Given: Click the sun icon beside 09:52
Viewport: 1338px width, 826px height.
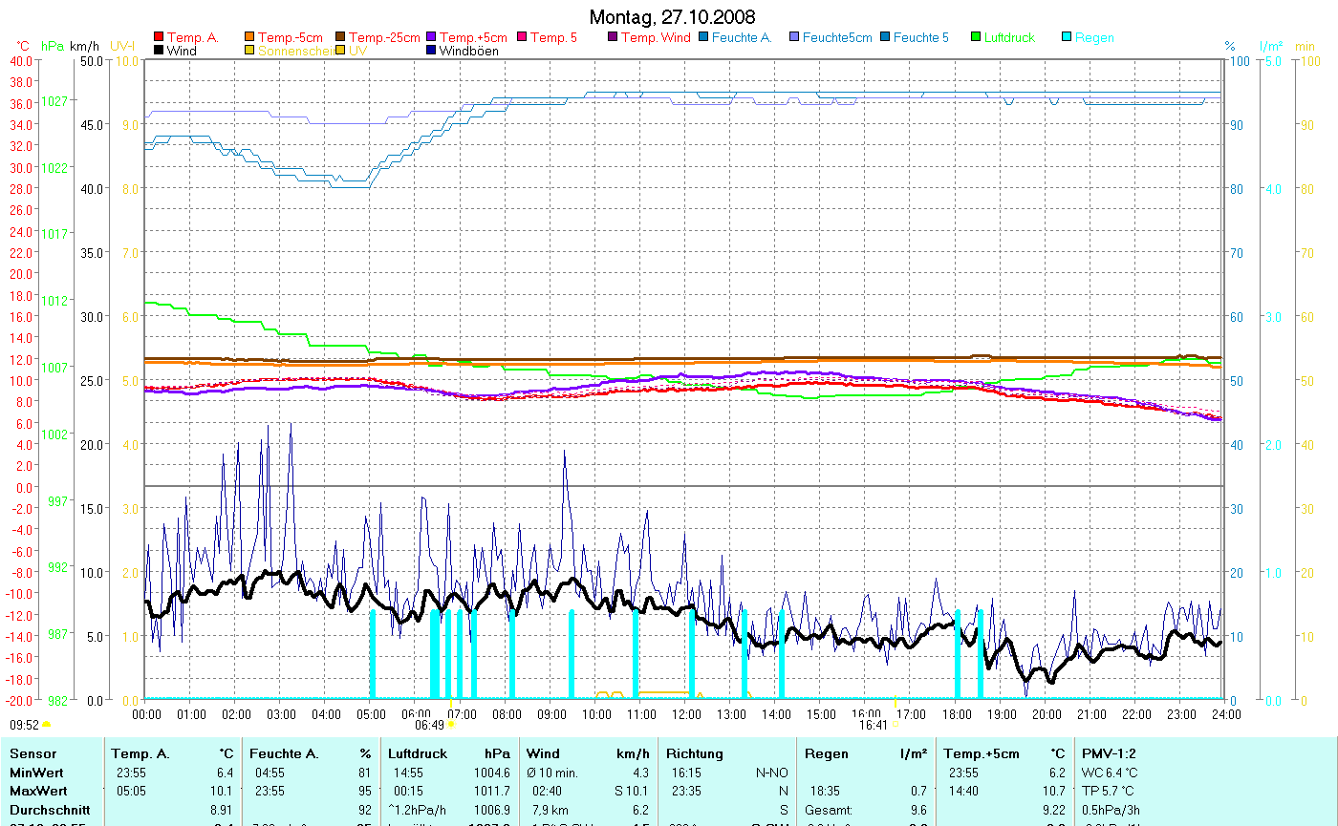Looking at the screenshot, I should pyautogui.click(x=46, y=725).
